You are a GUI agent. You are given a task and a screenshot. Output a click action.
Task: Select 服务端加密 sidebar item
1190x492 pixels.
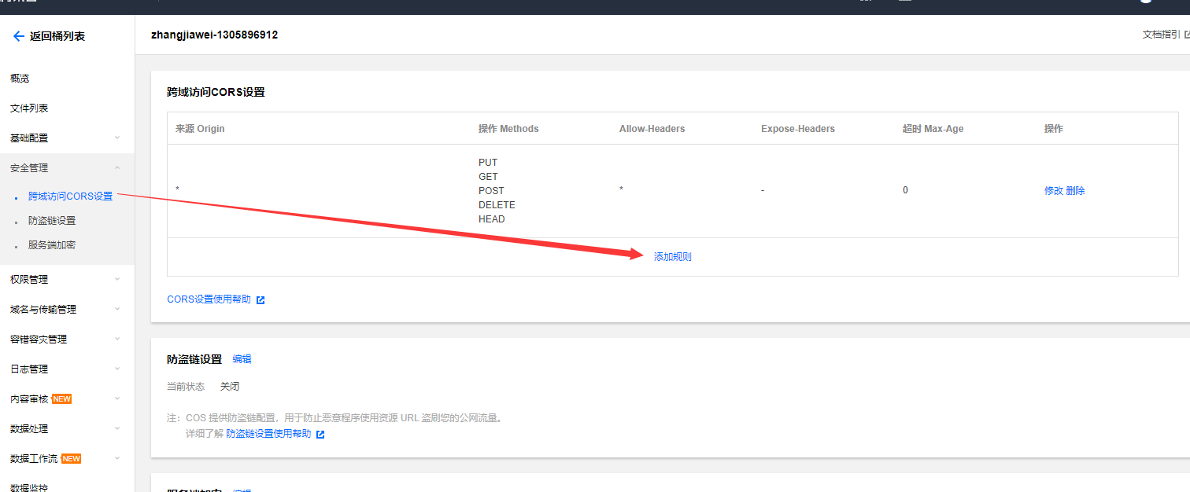(x=52, y=245)
